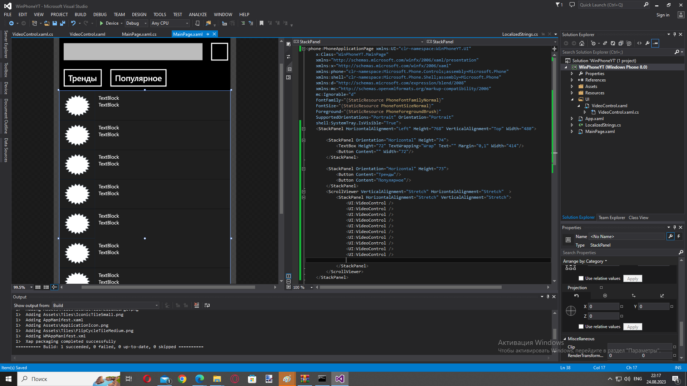Image resolution: width=687 pixels, height=386 pixels.
Task: Open the notifications flag icon
Action: tap(559, 5)
